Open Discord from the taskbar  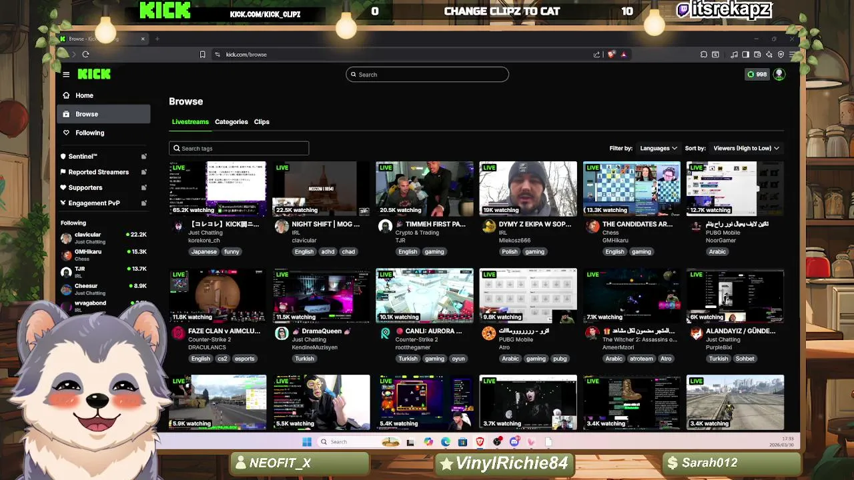(514, 442)
